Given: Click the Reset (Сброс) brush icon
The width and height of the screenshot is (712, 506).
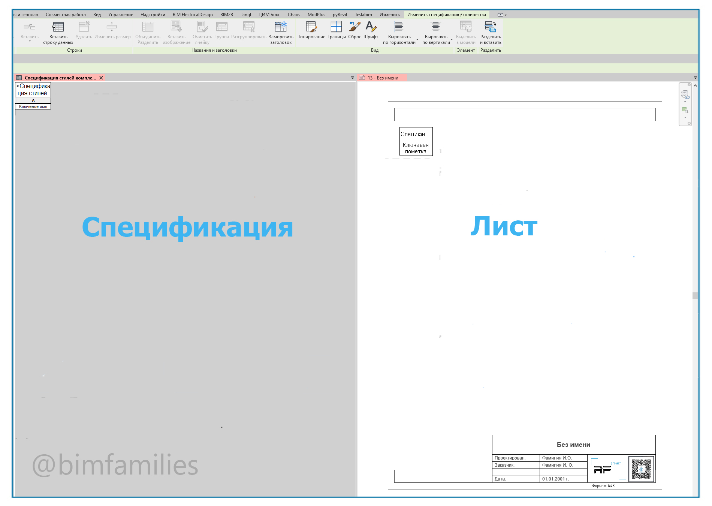Looking at the screenshot, I should 355,27.
